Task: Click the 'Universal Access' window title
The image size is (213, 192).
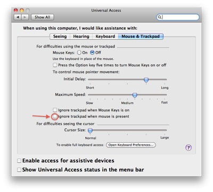Action: 106,11
